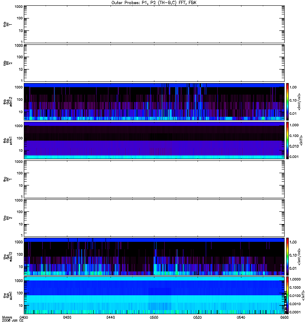Click "0.001" on the thb scm1 color scale
Screen dimensions: 308x329
tap(294, 157)
